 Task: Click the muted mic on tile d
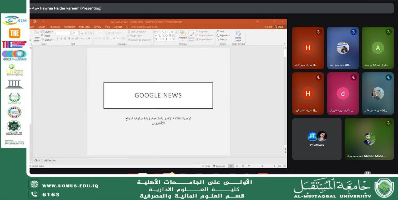pyautogui.click(x=354, y=77)
